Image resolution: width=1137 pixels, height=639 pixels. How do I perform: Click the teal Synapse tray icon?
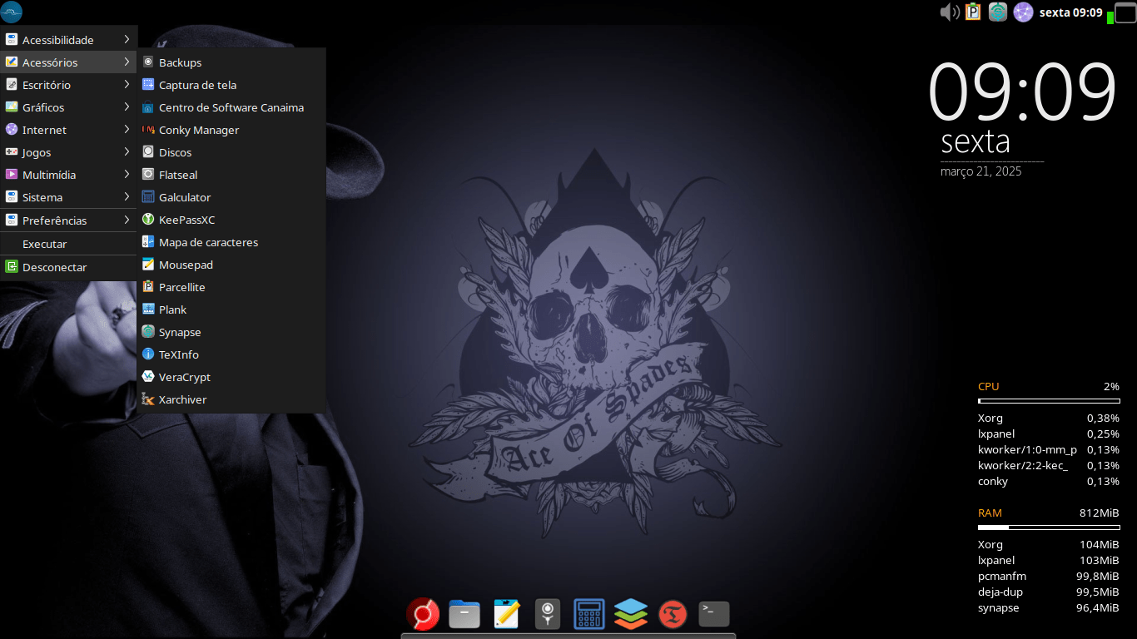tap(998, 12)
